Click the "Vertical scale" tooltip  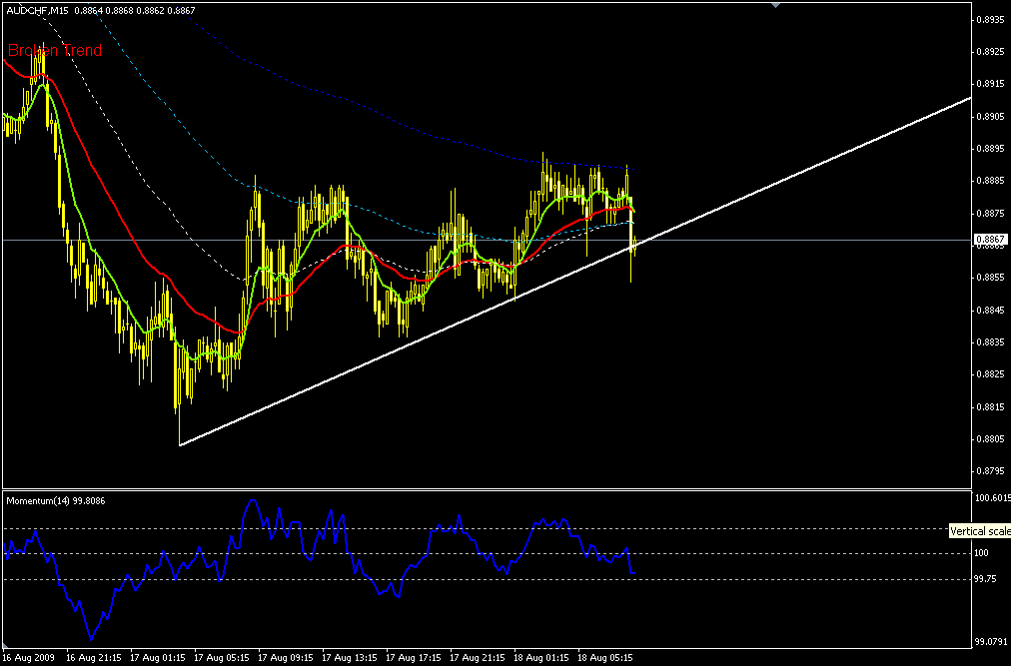pos(980,531)
